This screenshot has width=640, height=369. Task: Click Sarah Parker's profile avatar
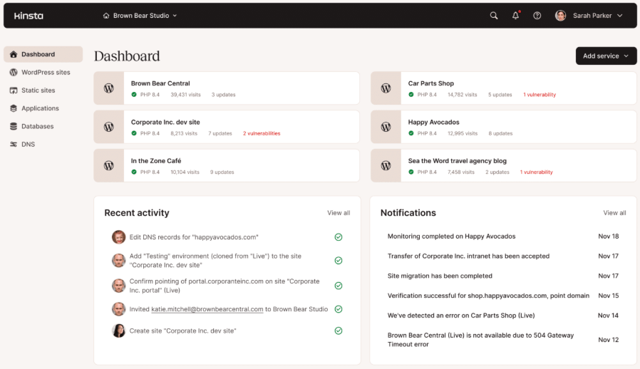click(x=560, y=16)
